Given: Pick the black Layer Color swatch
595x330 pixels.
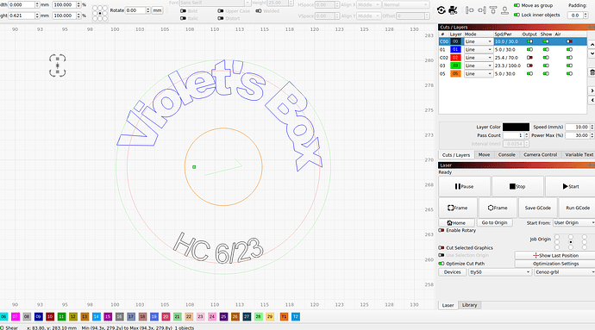Looking at the screenshot, I should [x=516, y=127].
